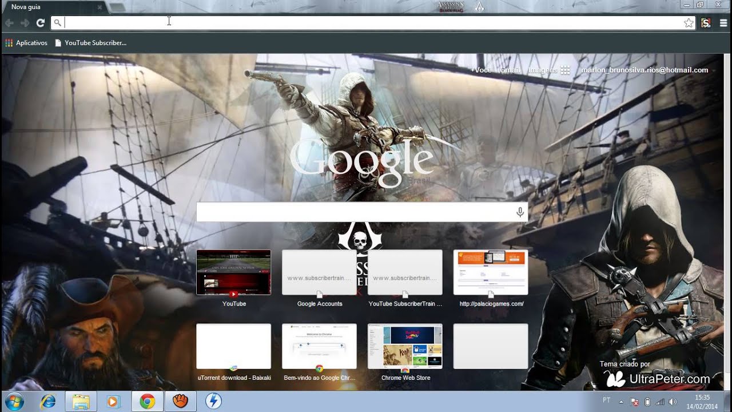This screenshot has height=412, width=732.
Task: Open a new tab with the new-tab button
Action: (117, 7)
